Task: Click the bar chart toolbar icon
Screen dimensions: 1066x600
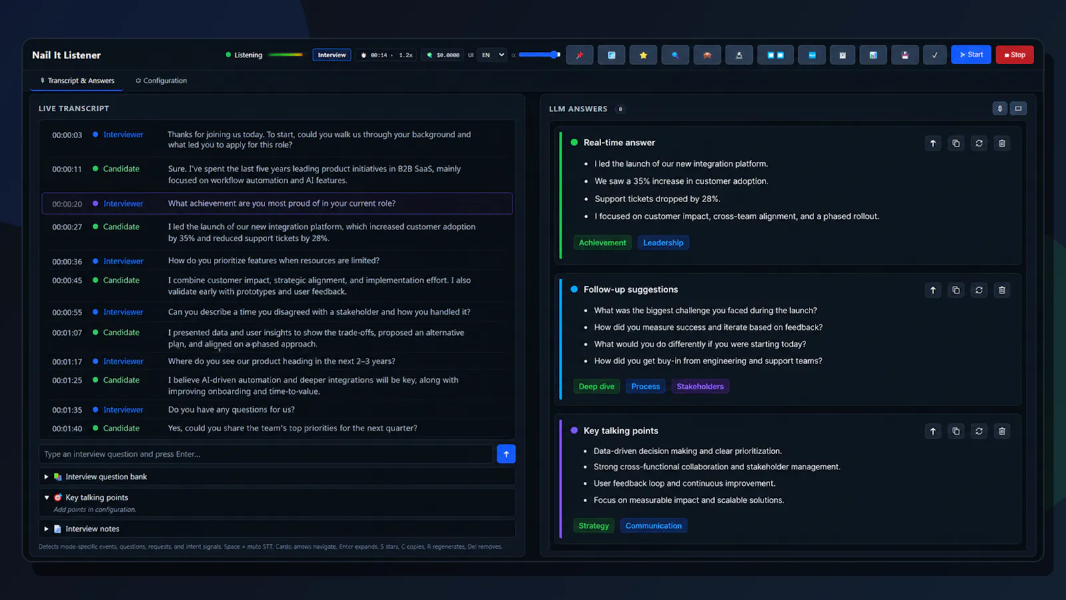Action: [873, 55]
